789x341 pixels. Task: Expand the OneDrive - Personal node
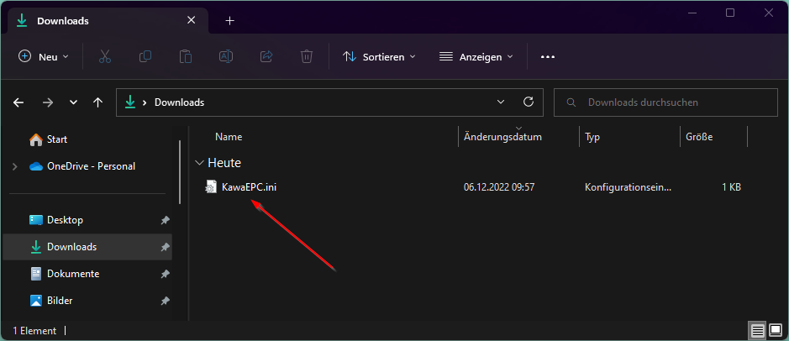14,166
